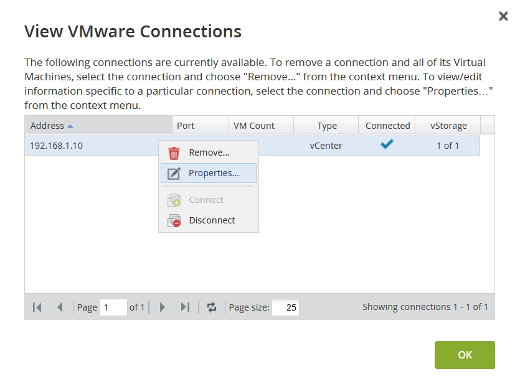Select Disconnect in the context menu
Image resolution: width=520 pixels, height=389 pixels.
click(209, 220)
